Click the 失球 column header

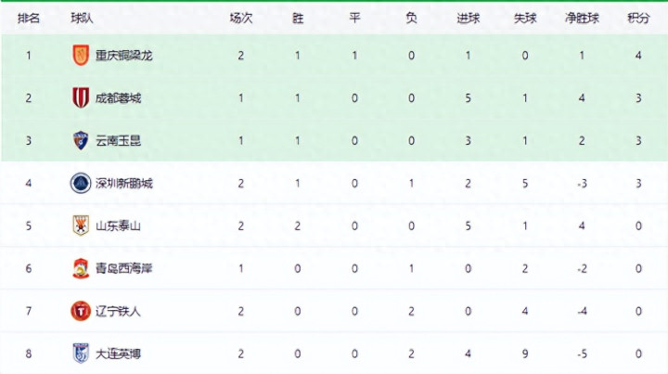[525, 17]
